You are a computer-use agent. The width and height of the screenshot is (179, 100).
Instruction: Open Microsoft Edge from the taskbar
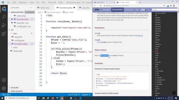pyautogui.click(x=57, y=98)
